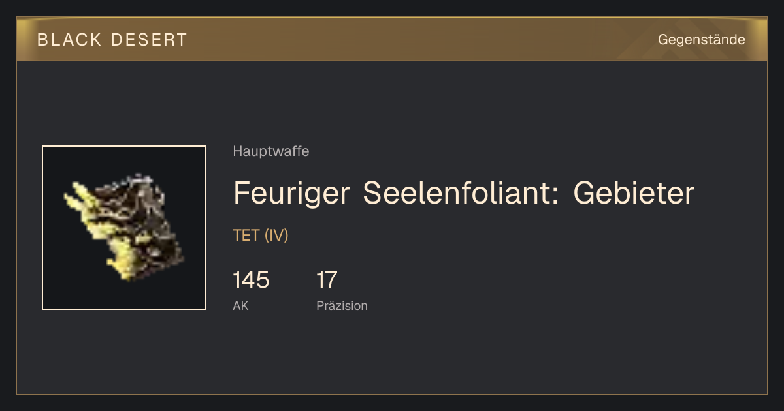This screenshot has height=411, width=784.
Task: Click the Präzision stat label
Action: (342, 305)
